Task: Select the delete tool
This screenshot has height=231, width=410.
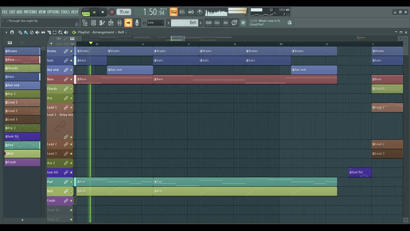Action: 32,32
